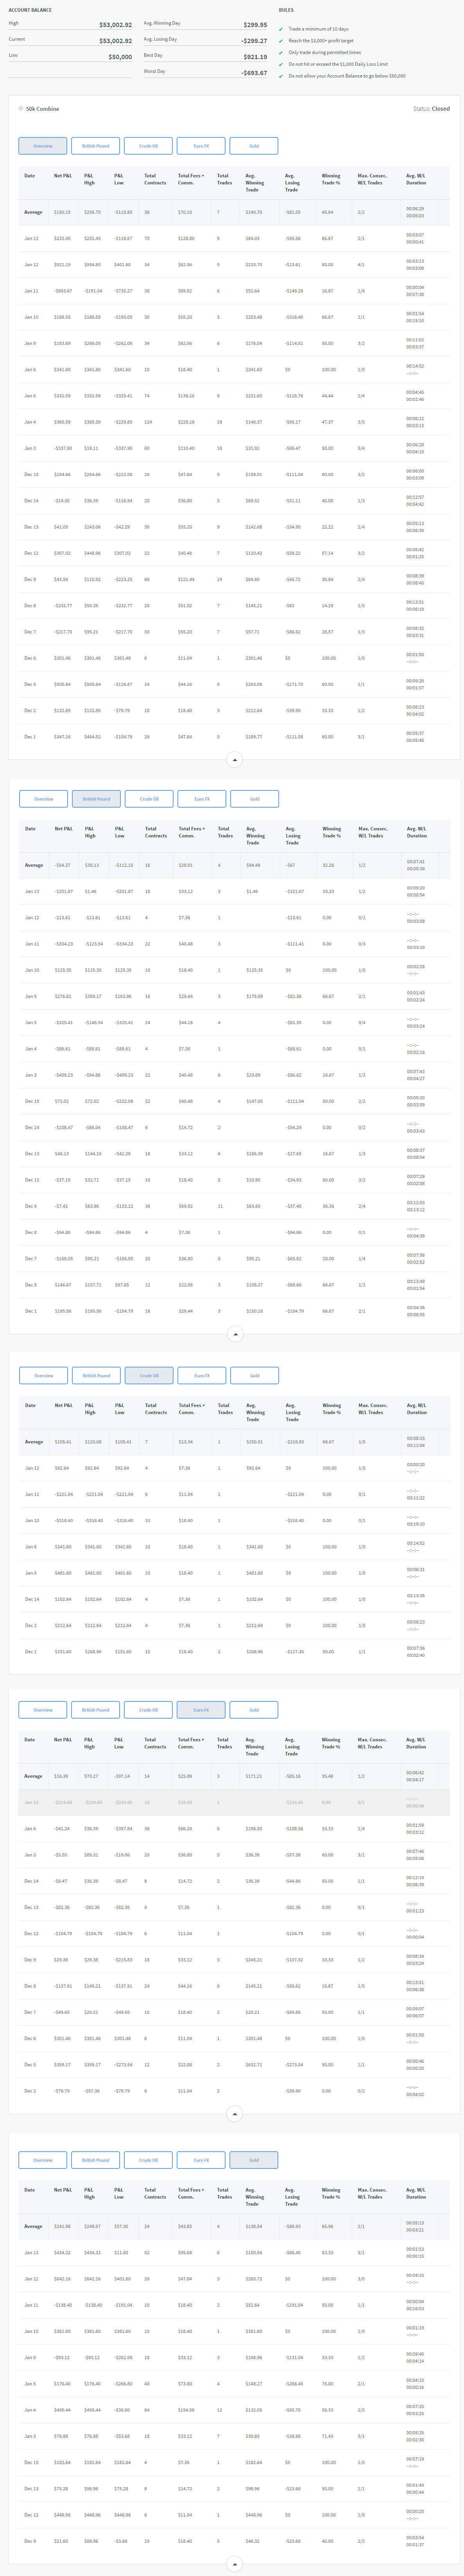Viewport: 464px width, 2576px height.
Task: Click the 'RULES' heading
Action: 287,10
